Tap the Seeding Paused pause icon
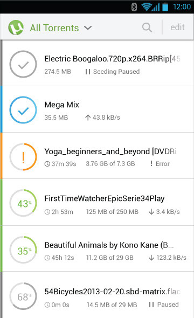The image size is (194, 318). tap(88, 72)
